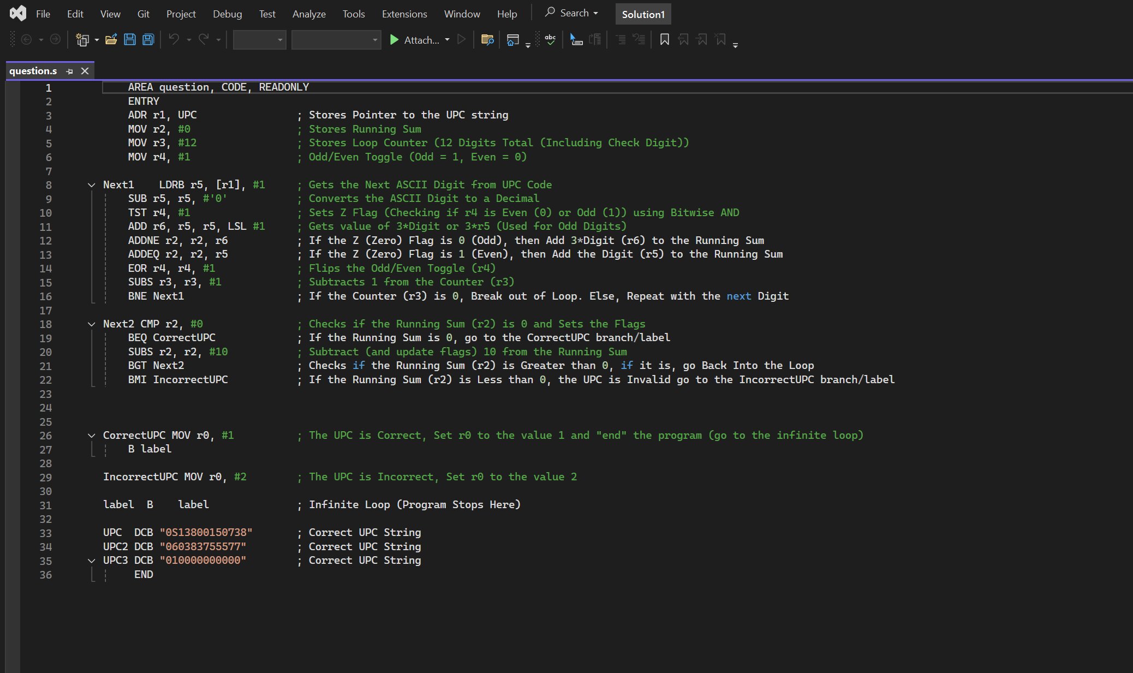Click the 'BNE Next1' instruction on line 16
Screen dimensions: 1133x673
(x=156, y=296)
